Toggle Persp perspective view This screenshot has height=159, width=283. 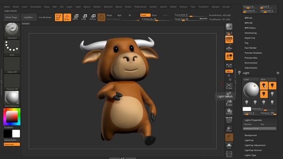pyautogui.click(x=229, y=39)
